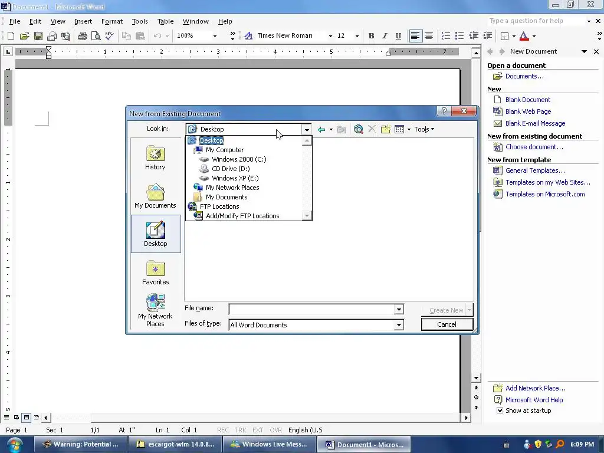604x453 pixels.
Task: Click the Styles and Formatting icon
Action: pos(248,36)
